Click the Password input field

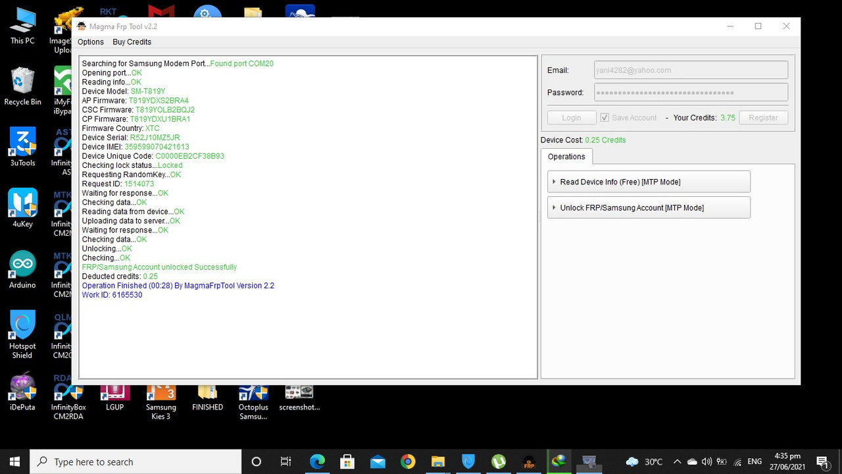point(691,92)
